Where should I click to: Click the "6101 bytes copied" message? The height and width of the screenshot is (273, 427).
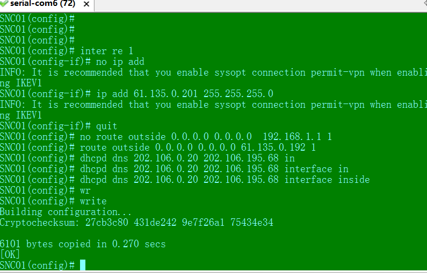pos(83,244)
